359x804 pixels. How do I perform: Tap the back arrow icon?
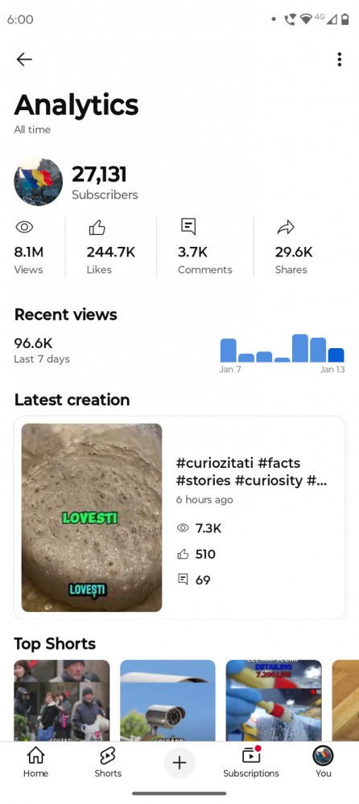click(24, 59)
